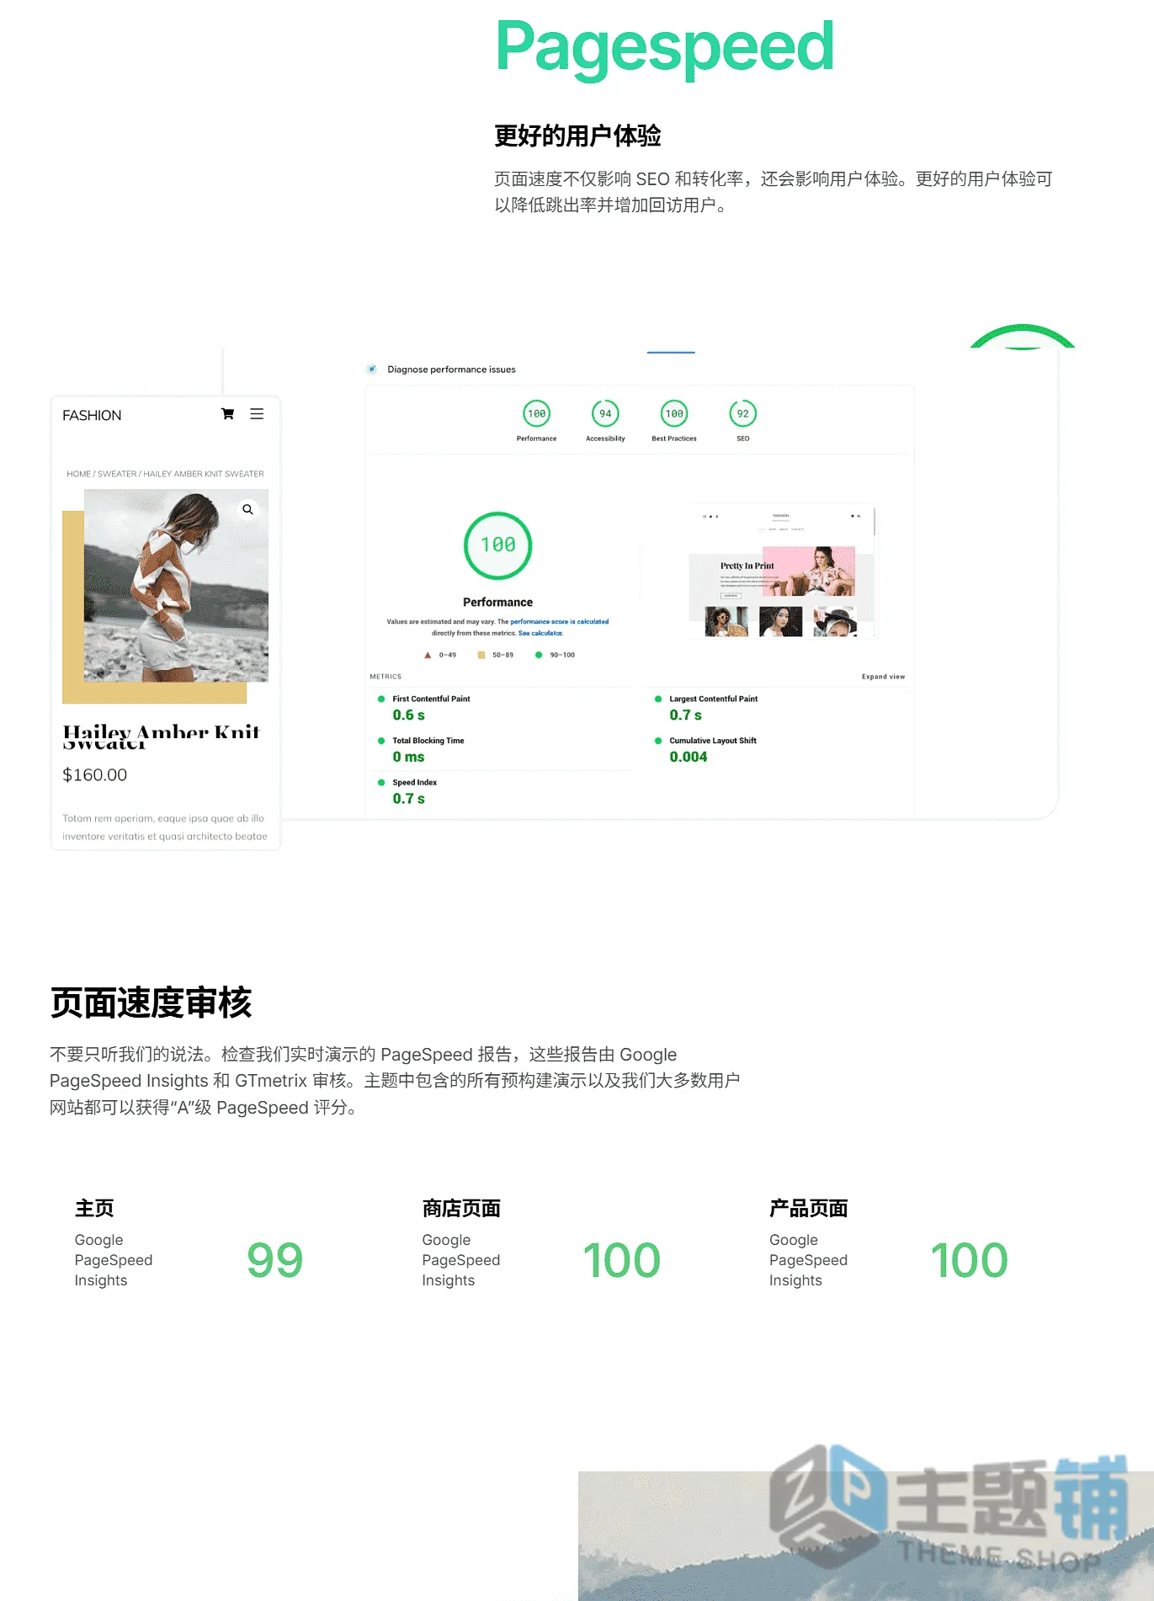Click the Diagnose performance issues icon
1154x1601 pixels.
click(x=371, y=369)
